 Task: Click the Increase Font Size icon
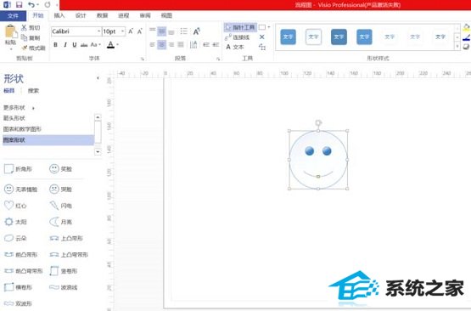click(131, 31)
